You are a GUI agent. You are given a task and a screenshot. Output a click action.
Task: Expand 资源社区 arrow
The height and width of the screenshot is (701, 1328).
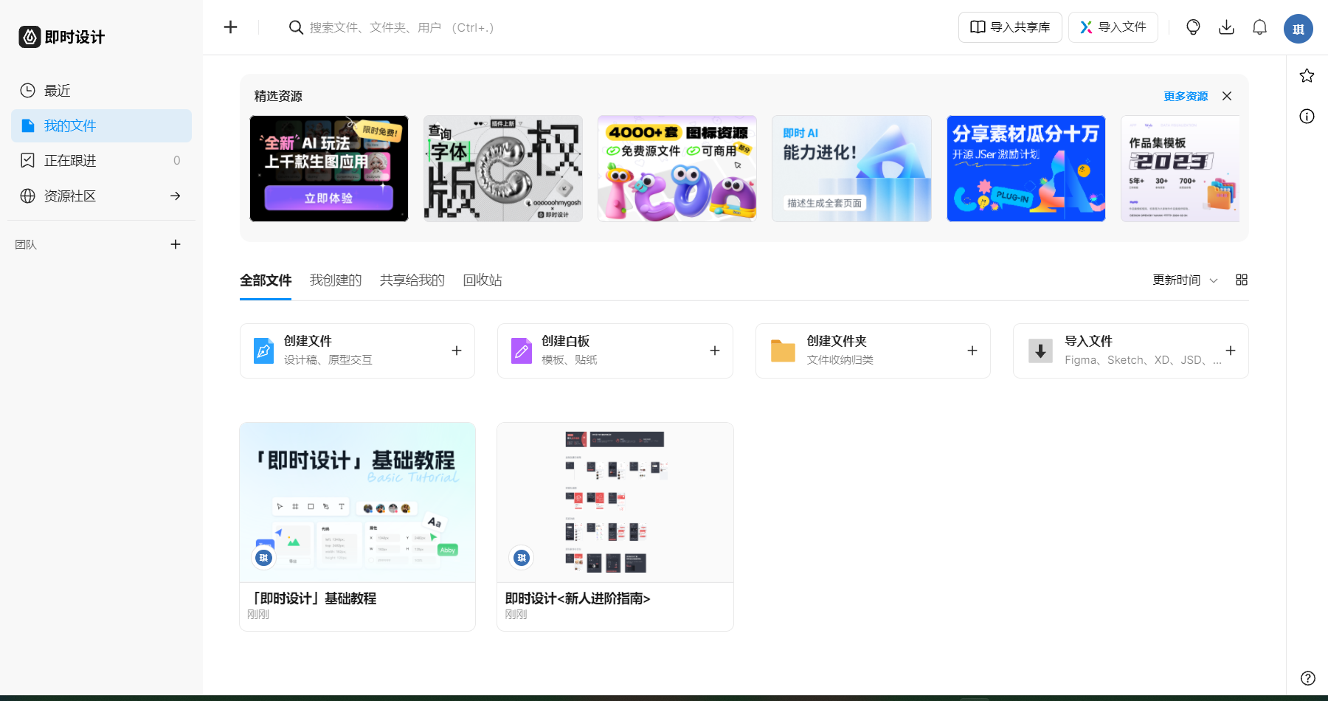[x=176, y=196]
